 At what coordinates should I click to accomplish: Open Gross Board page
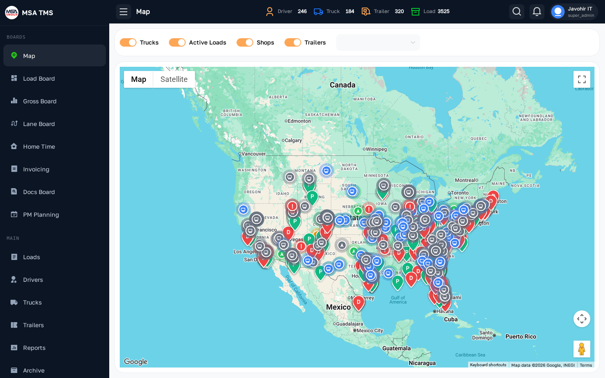coord(55,101)
